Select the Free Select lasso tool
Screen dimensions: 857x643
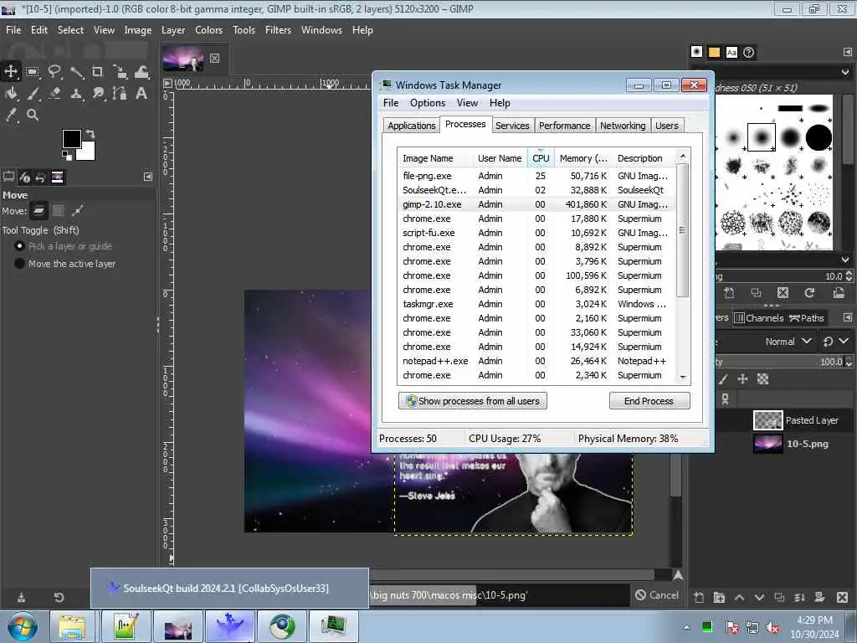pyautogui.click(x=54, y=71)
